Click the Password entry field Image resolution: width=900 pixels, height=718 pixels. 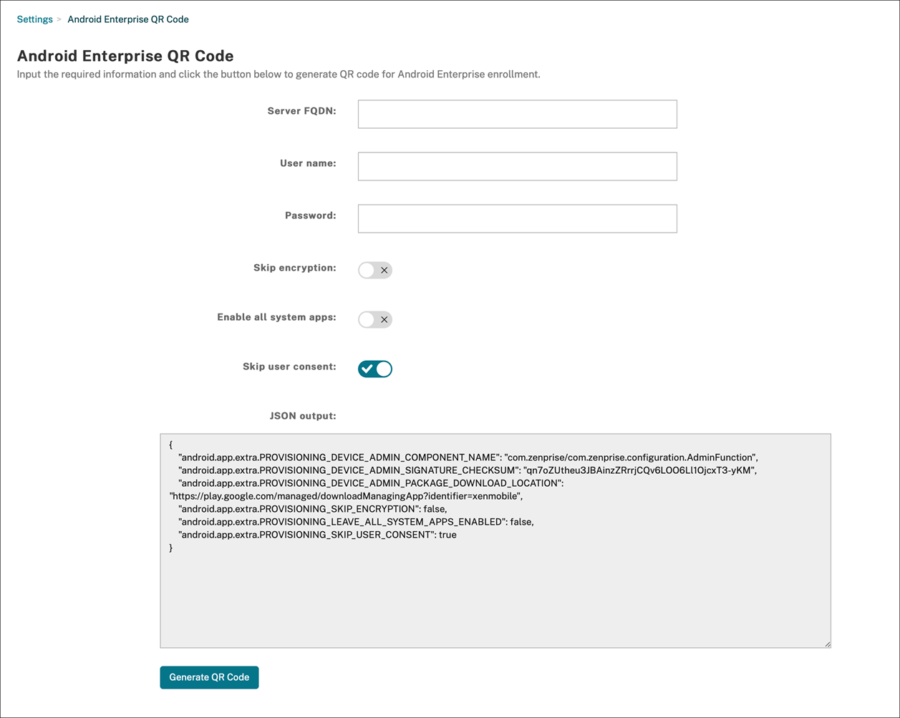click(x=517, y=218)
